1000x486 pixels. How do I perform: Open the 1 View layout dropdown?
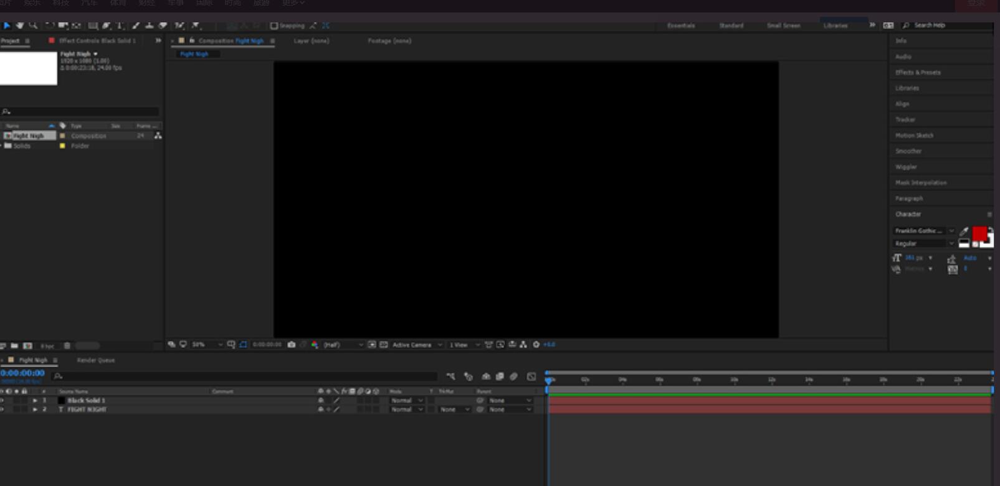pos(465,345)
